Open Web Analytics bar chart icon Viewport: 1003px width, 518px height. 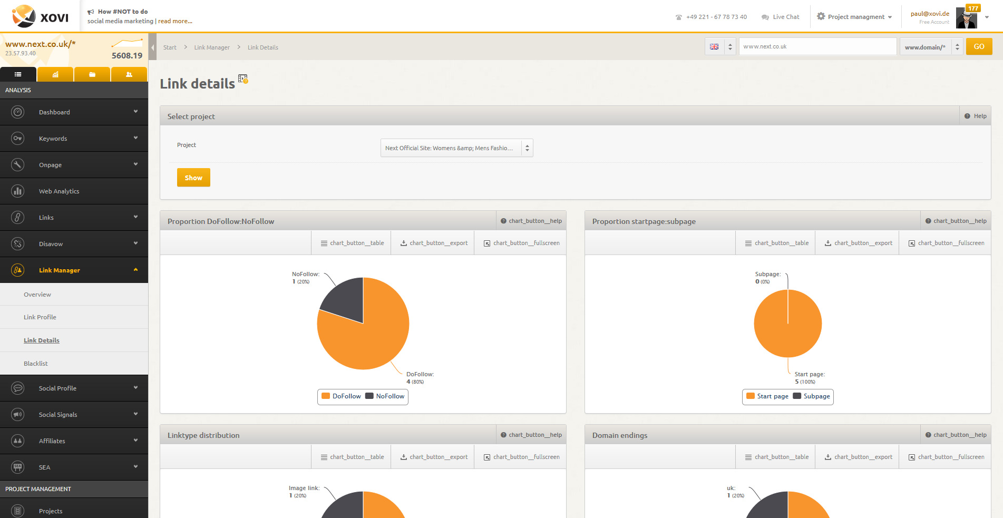click(18, 191)
